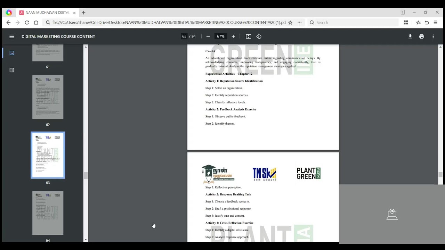Open the PDF viewer more actions menu
445x250 pixels.
click(x=433, y=36)
